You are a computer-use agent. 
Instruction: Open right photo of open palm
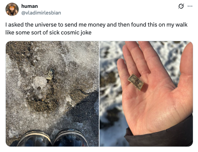[x=146, y=94]
